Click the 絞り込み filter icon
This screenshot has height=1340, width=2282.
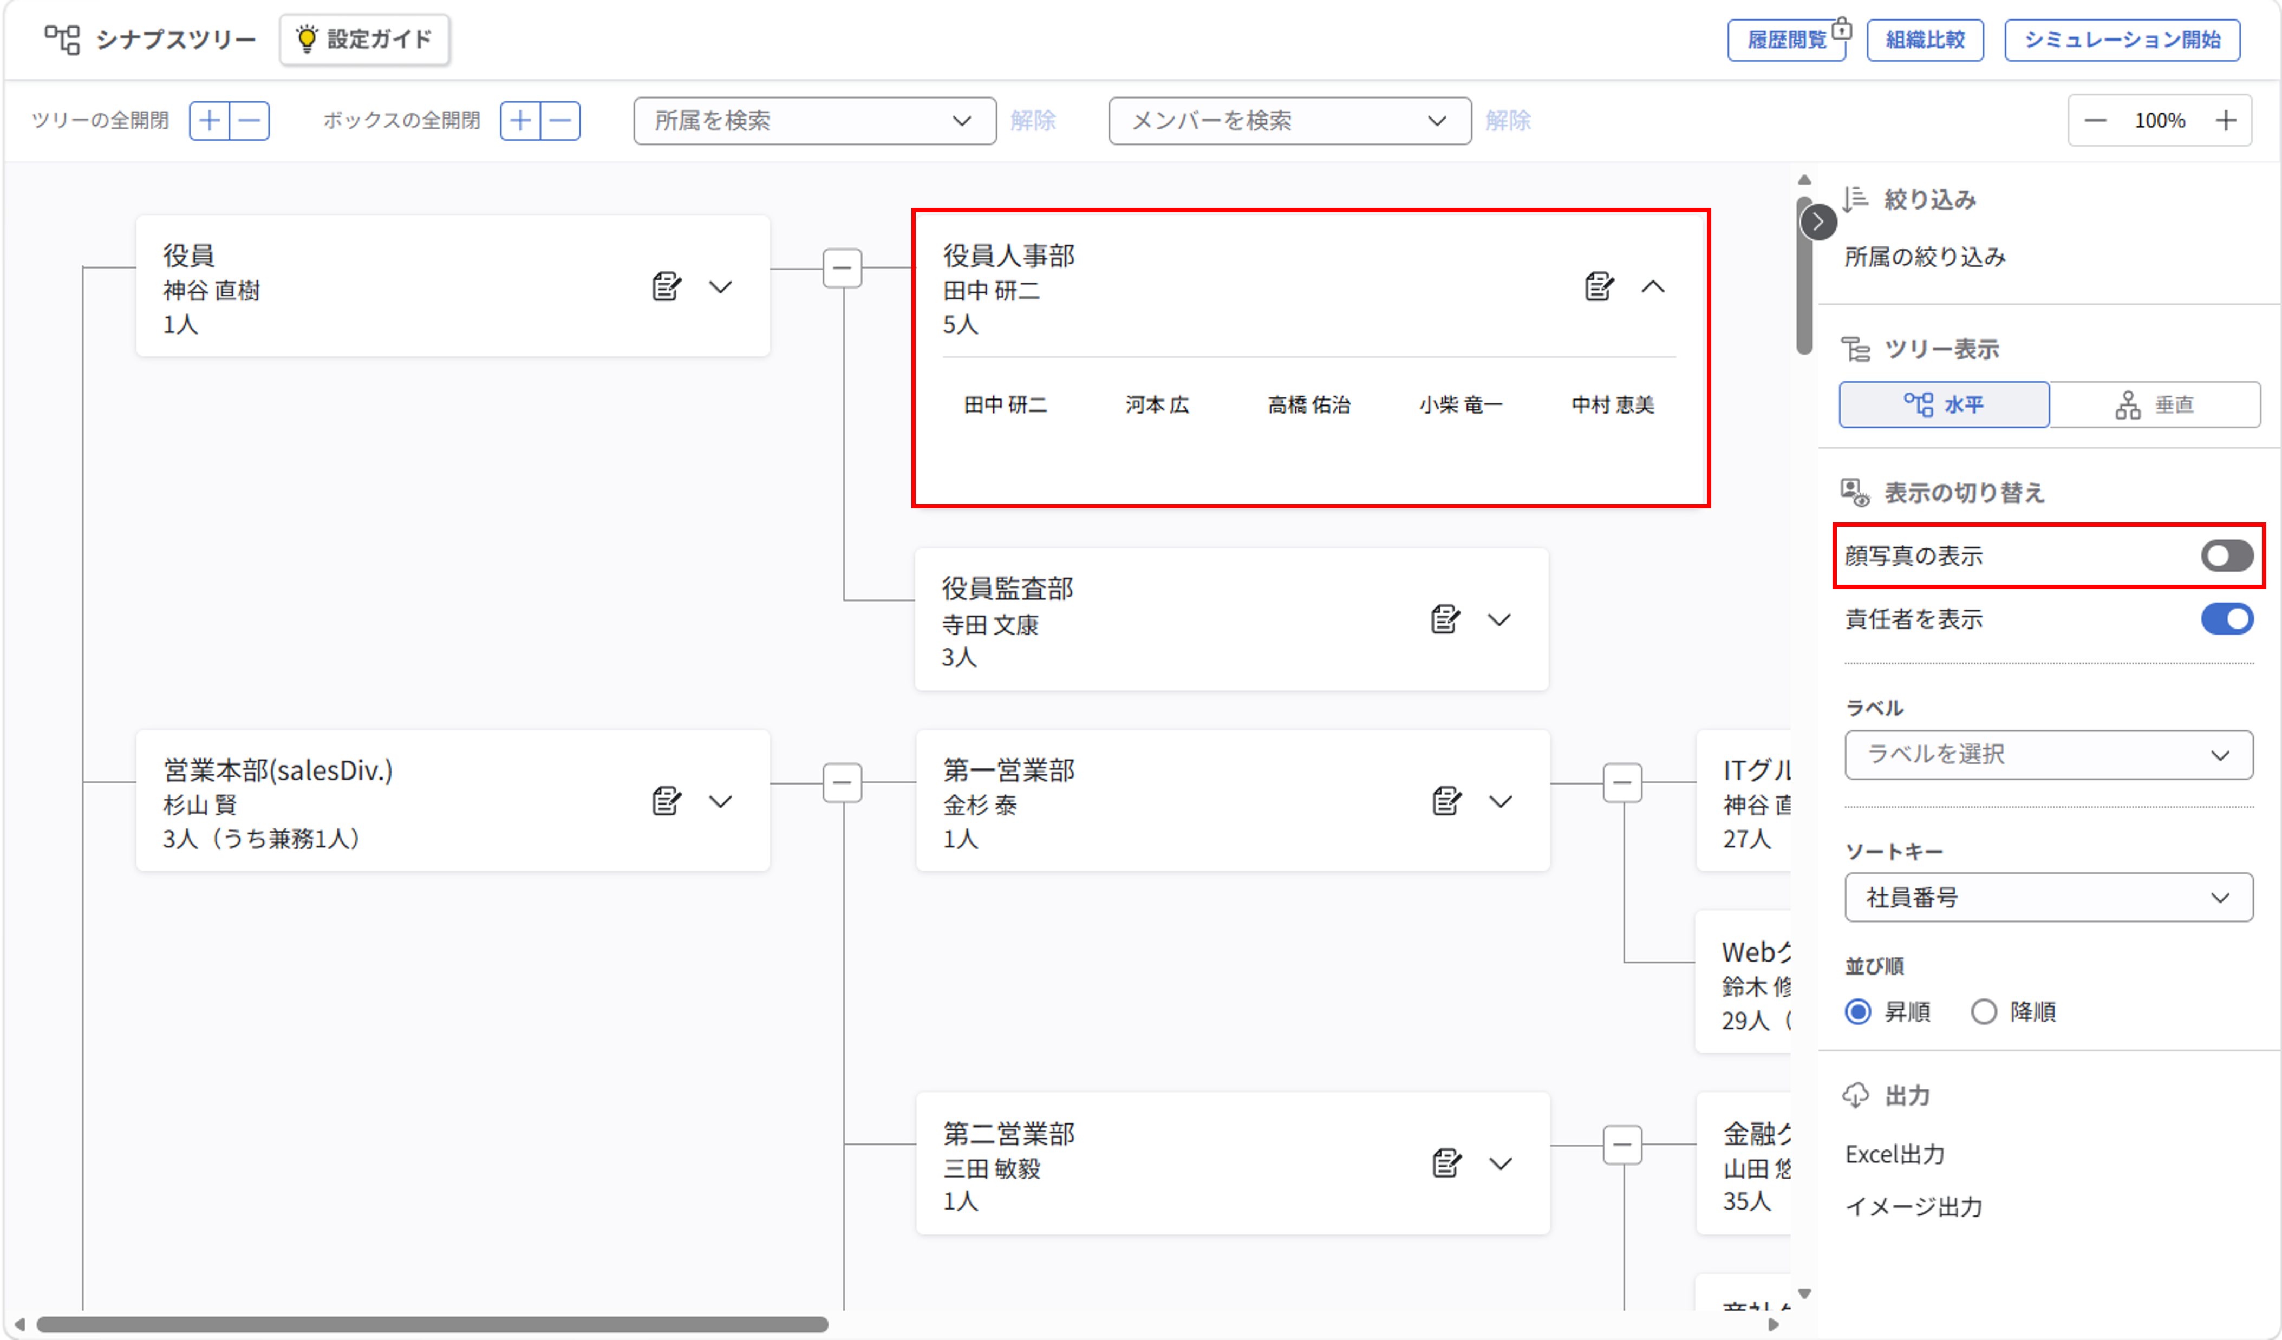click(x=1855, y=198)
